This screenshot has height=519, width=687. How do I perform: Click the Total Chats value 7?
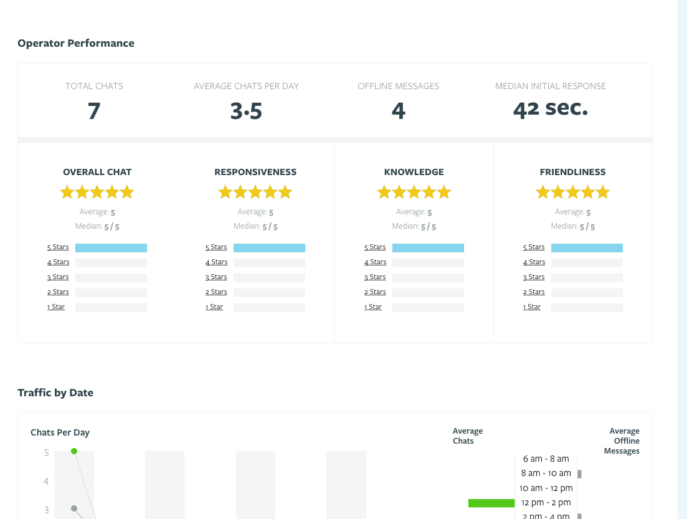tap(94, 111)
